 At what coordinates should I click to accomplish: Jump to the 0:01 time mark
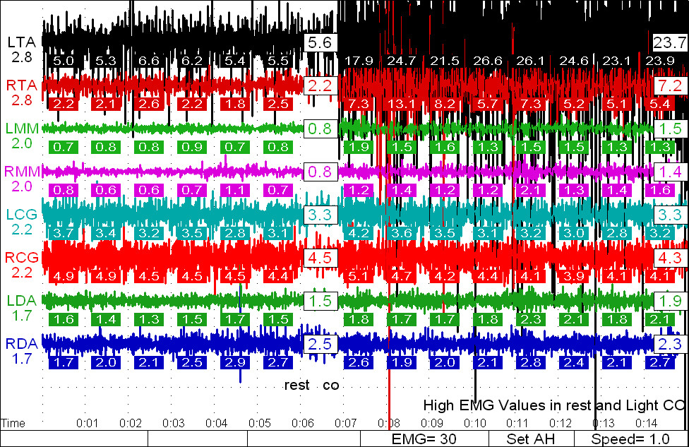[88, 423]
